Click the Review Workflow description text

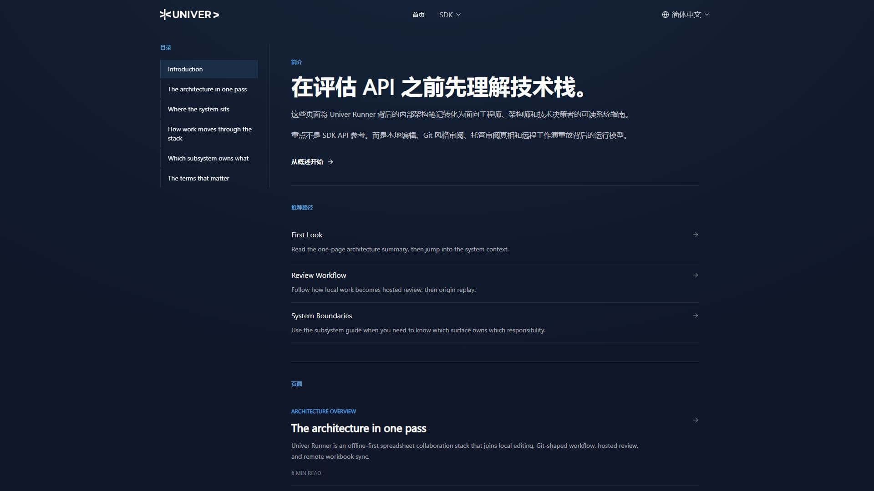383,290
